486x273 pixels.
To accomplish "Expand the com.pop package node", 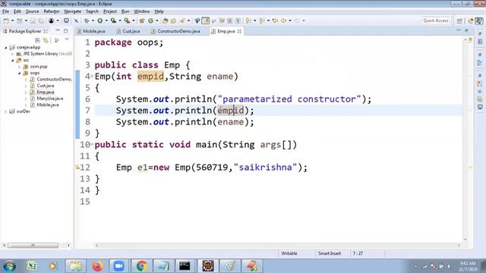I will 19,67.
